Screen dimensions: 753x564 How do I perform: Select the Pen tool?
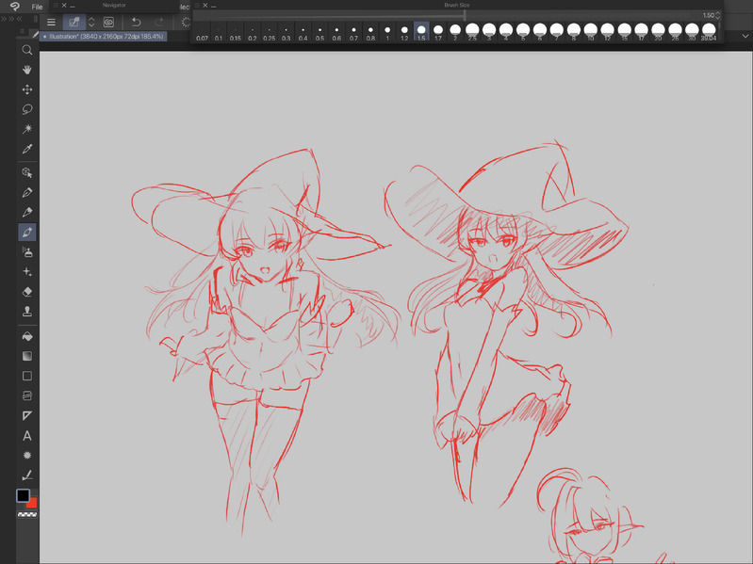pyautogui.click(x=27, y=193)
